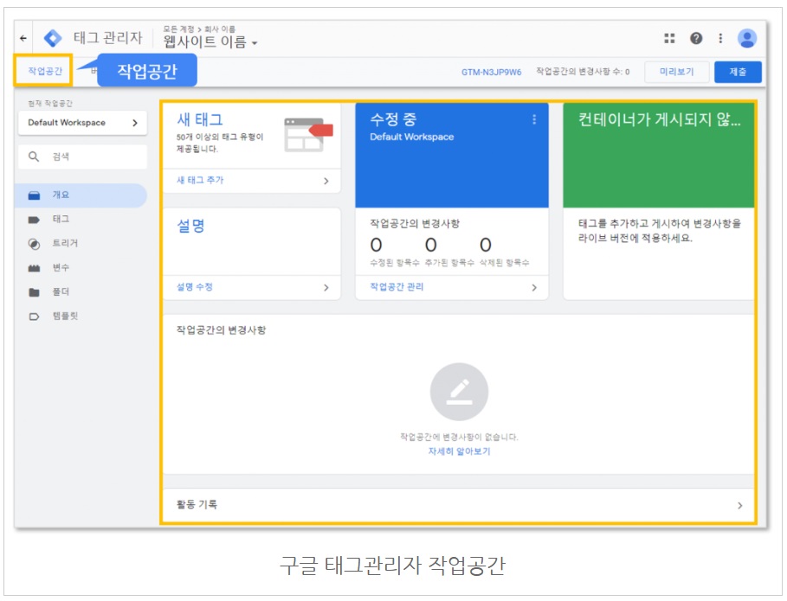787x601 pixels.
Task: Click the 활동 기록 label
Action: pos(197,505)
